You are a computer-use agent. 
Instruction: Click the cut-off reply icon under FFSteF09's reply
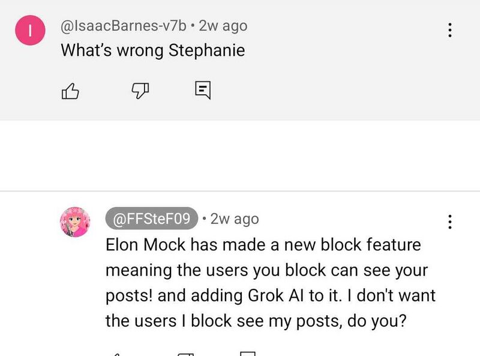pos(248,353)
